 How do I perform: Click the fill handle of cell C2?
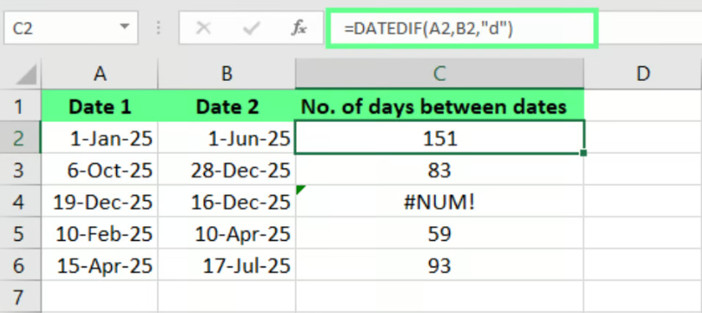tap(583, 153)
